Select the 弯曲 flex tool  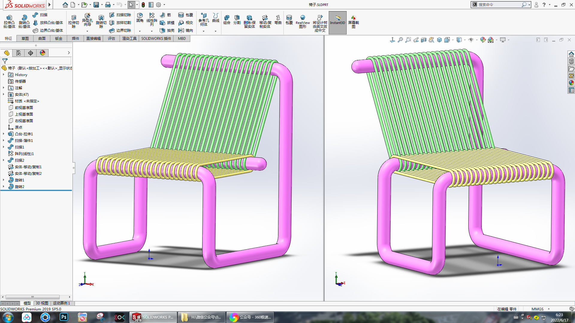pos(278,20)
